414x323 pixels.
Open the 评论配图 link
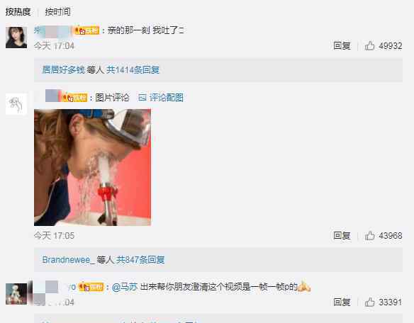coord(167,98)
